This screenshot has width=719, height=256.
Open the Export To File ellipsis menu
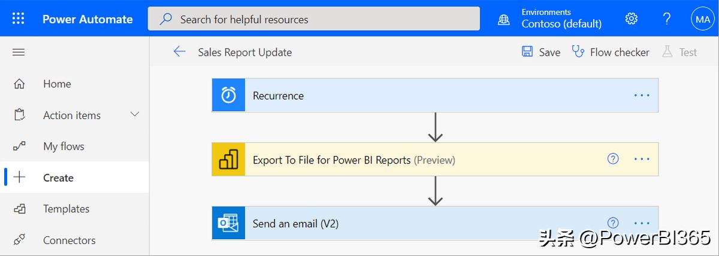coord(642,160)
